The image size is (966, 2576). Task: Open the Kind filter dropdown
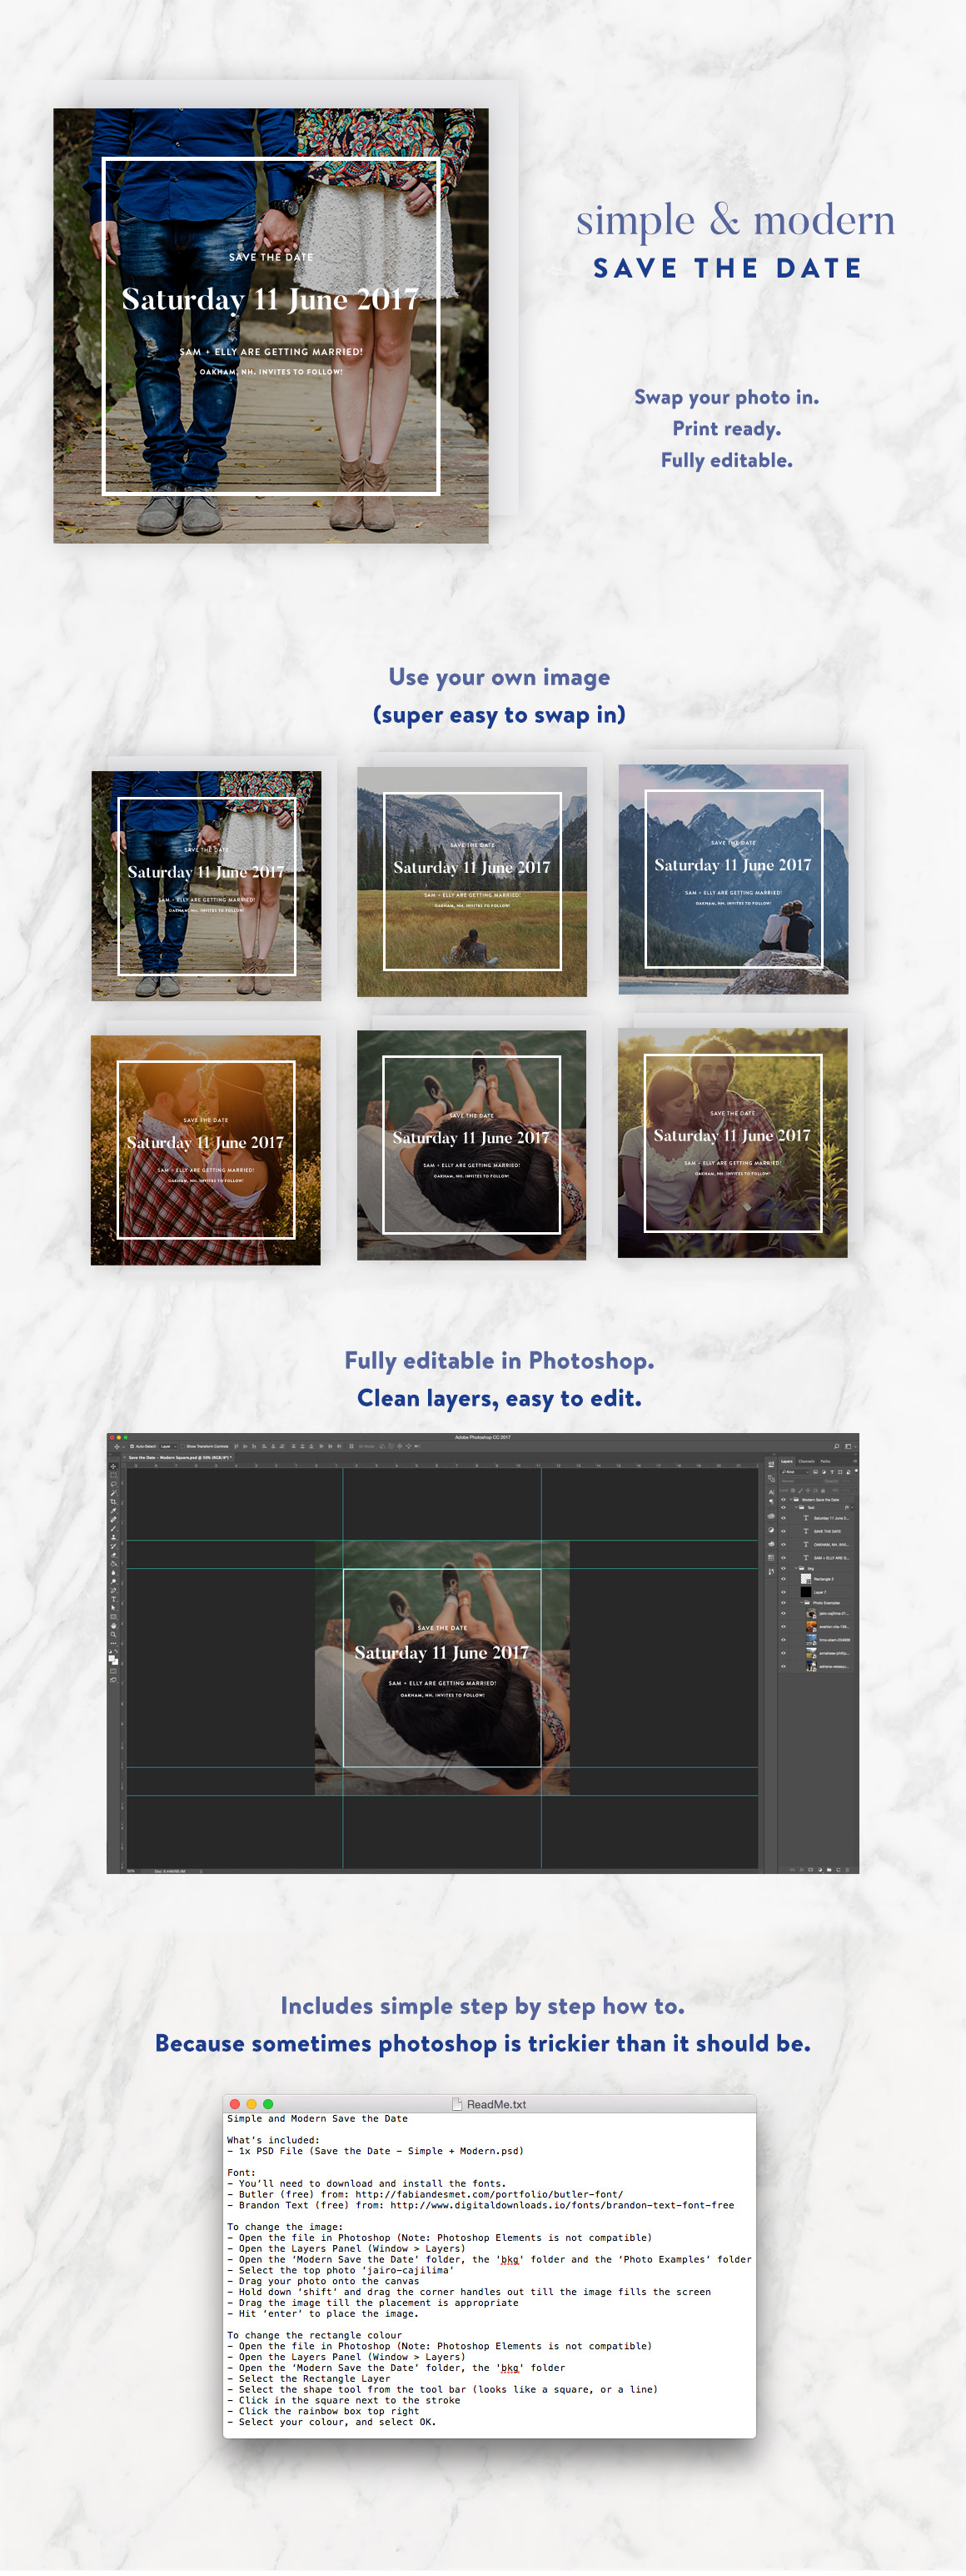[x=794, y=1472]
